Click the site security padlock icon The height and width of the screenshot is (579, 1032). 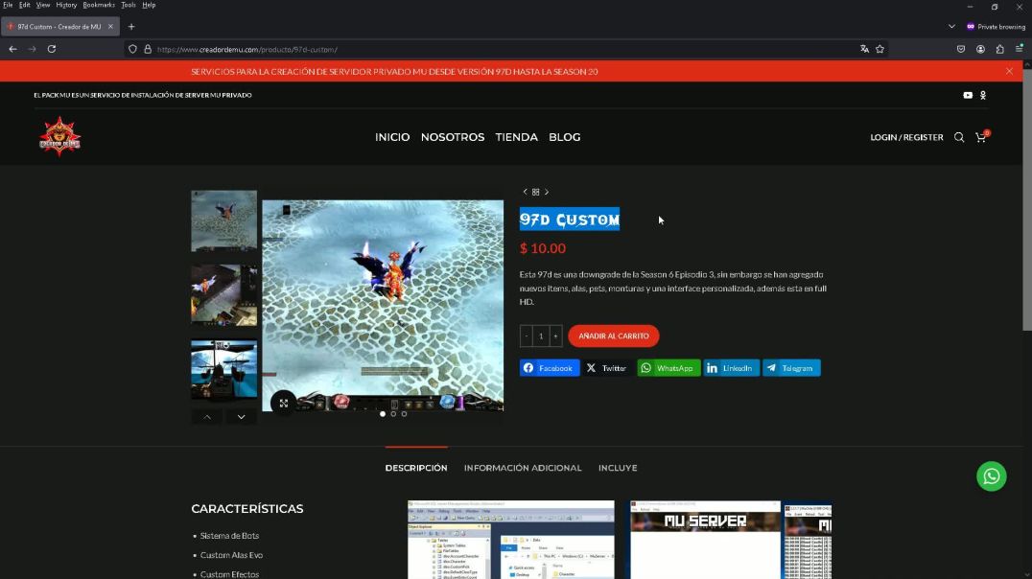point(148,49)
